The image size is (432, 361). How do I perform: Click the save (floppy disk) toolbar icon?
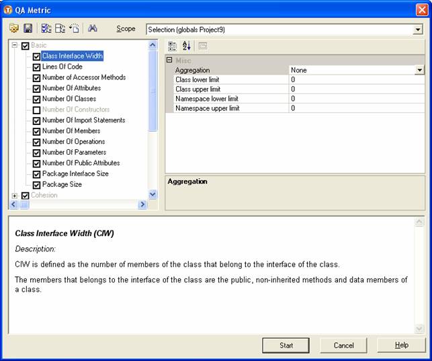[28, 29]
